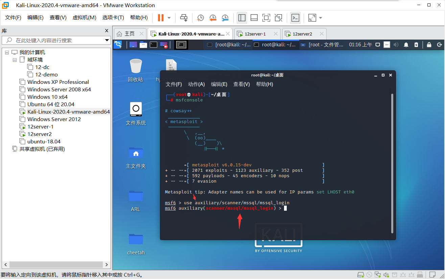Open the library search dropdown arrow
This screenshot has height=279, width=445.
(107, 40)
